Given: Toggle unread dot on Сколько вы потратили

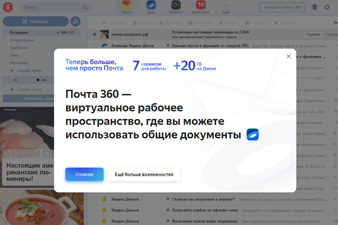Looking at the screenshot, I should pos(168,199).
